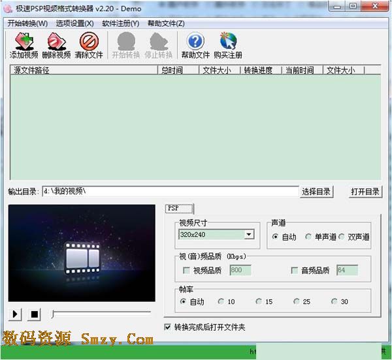Open the 选项设置(X) menu
This screenshot has height=360, width=392.
pyautogui.click(x=74, y=23)
